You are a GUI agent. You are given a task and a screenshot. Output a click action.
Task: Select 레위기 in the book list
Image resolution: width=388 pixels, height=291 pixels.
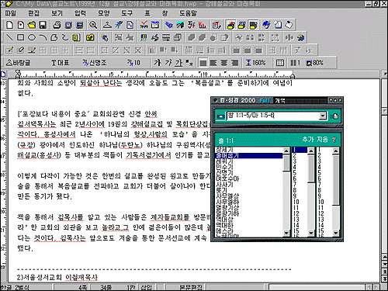[x=224, y=161]
